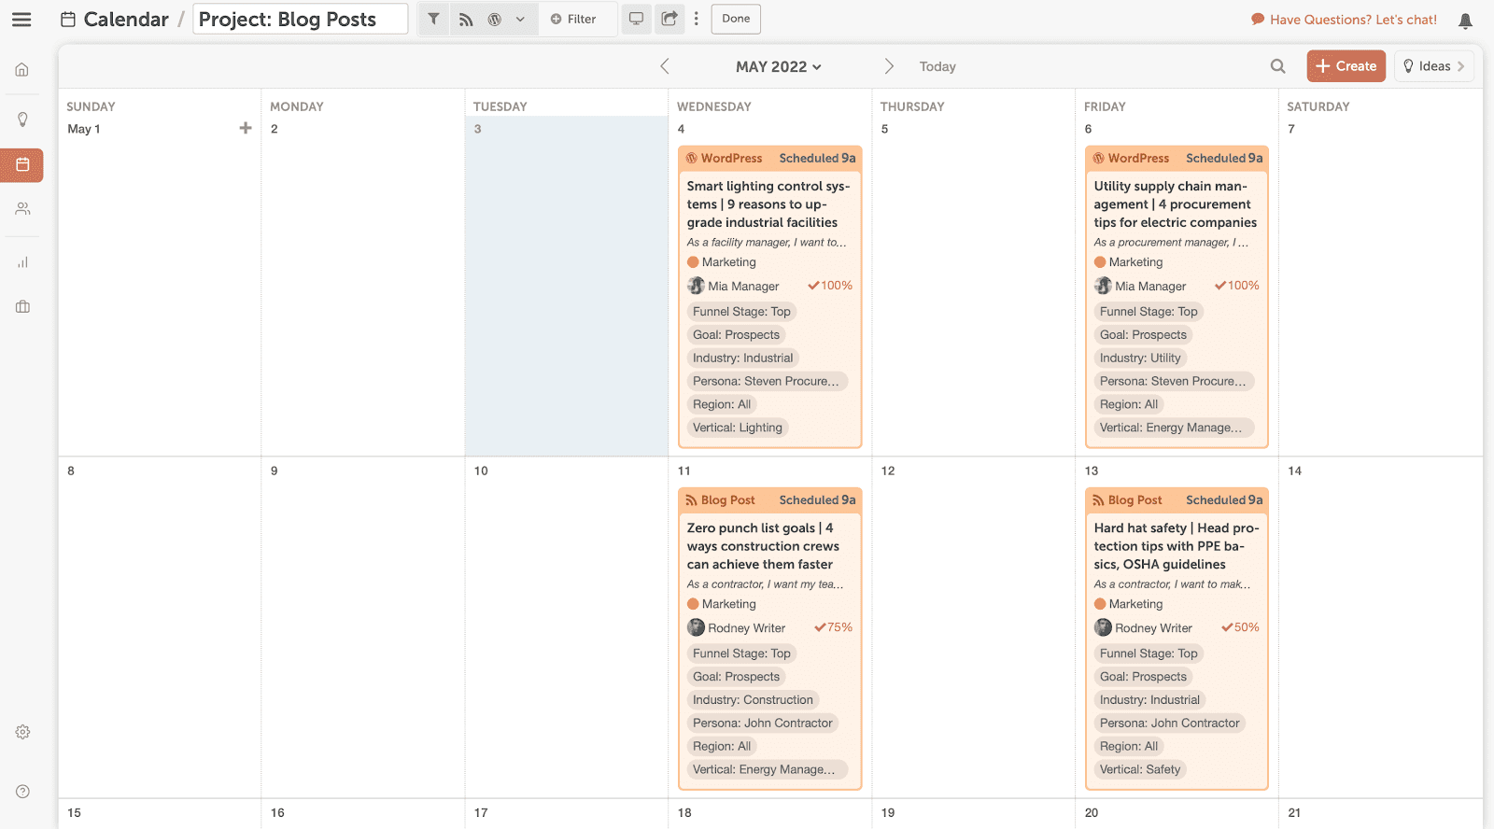This screenshot has height=829, width=1494.
Task: Click Industry: Utility tag
Action: [x=1140, y=358]
